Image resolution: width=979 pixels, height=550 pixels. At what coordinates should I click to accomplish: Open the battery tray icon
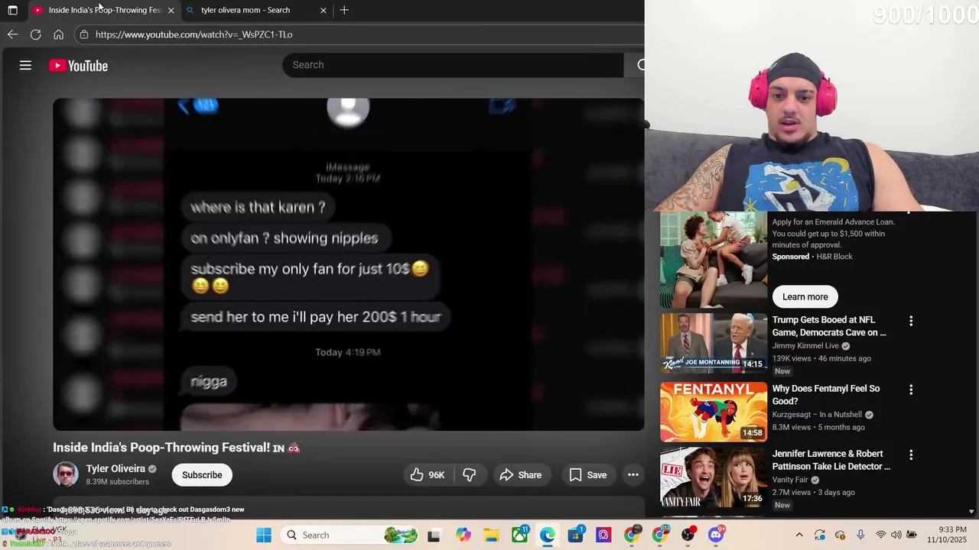(912, 535)
